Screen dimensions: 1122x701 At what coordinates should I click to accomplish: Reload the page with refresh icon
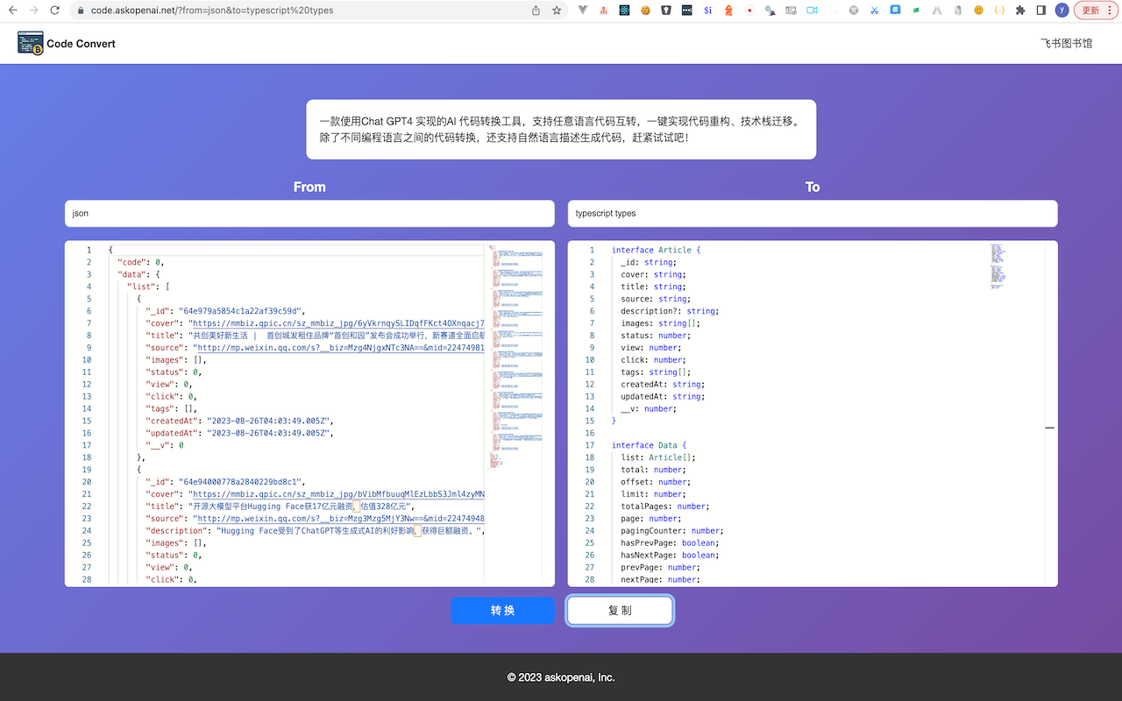(55, 11)
